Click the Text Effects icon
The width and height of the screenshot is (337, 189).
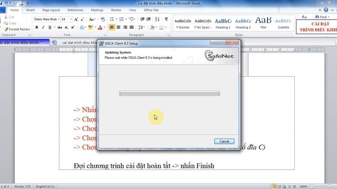[82, 27]
